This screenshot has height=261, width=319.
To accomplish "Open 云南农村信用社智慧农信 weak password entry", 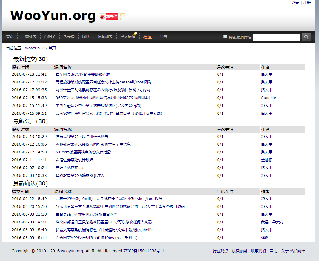I will [109, 113].
